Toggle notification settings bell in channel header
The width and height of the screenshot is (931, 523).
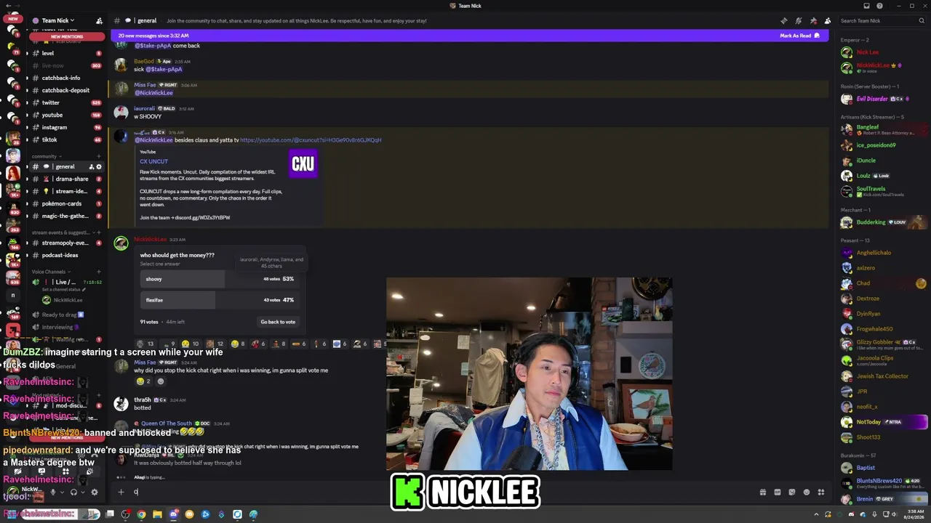coord(798,20)
